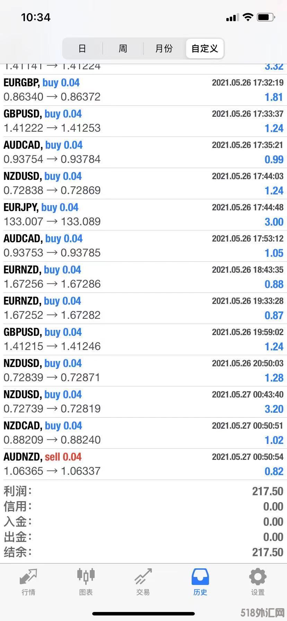Select the 日 day period segment
This screenshot has height=621, width=287.
coord(82,49)
